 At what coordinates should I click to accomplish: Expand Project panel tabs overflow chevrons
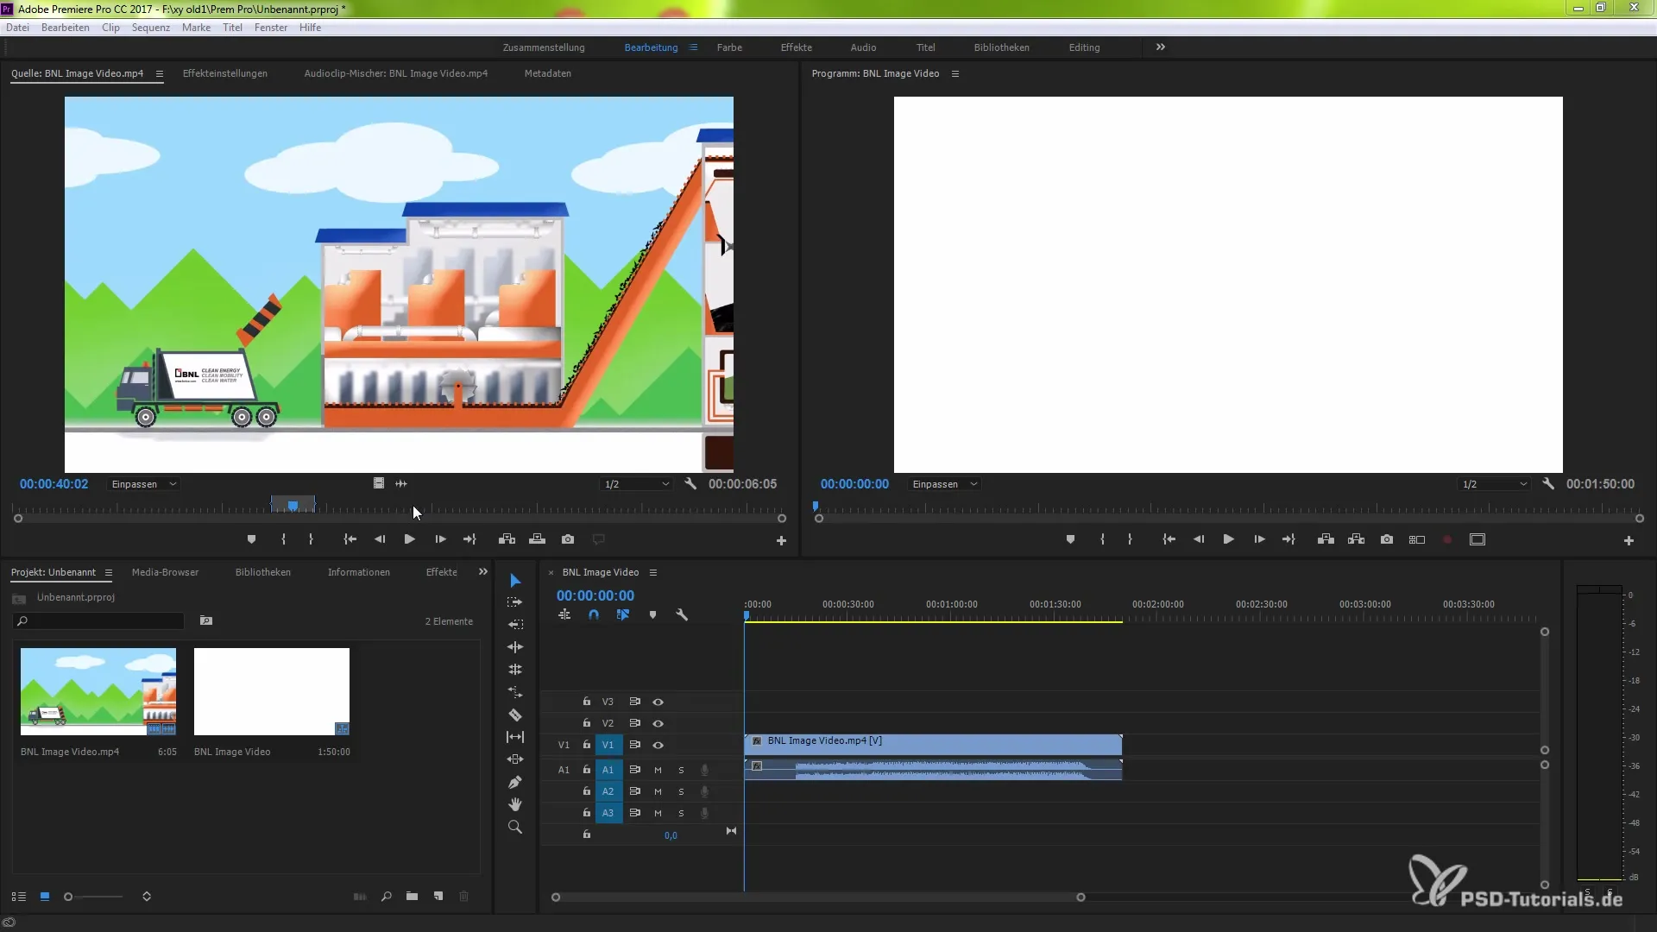pos(483,572)
